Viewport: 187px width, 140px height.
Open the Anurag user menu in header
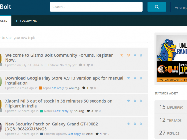181,7
